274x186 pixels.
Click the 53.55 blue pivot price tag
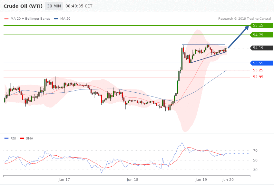261,63
